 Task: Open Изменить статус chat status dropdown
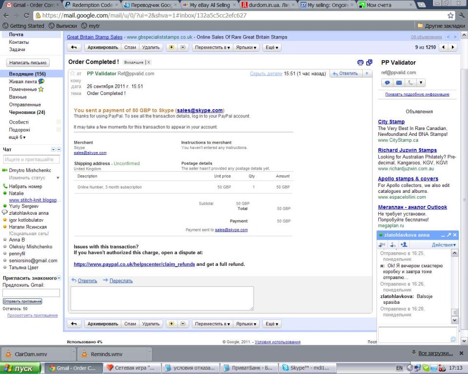pos(58,178)
